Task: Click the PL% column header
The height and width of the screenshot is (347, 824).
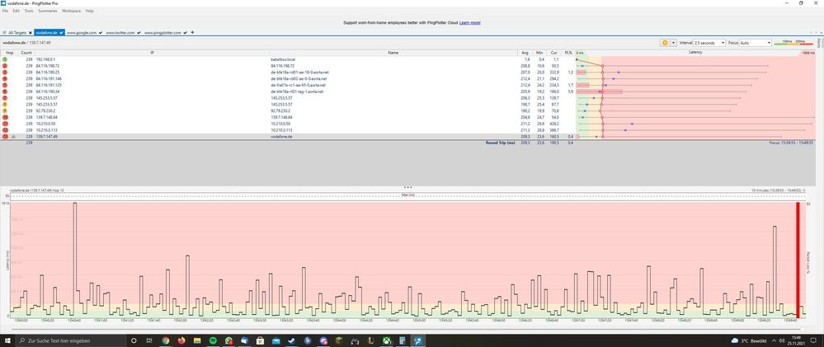Action: click(x=568, y=53)
